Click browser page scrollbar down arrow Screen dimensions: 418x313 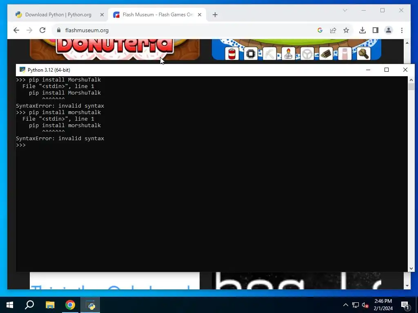click(x=407, y=286)
